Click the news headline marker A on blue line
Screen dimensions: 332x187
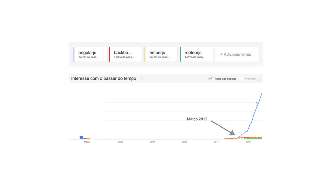(x=256, y=103)
